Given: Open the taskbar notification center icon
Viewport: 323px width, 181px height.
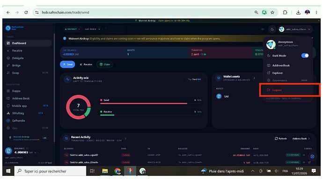Looking at the screenshot, I should point(314,171).
